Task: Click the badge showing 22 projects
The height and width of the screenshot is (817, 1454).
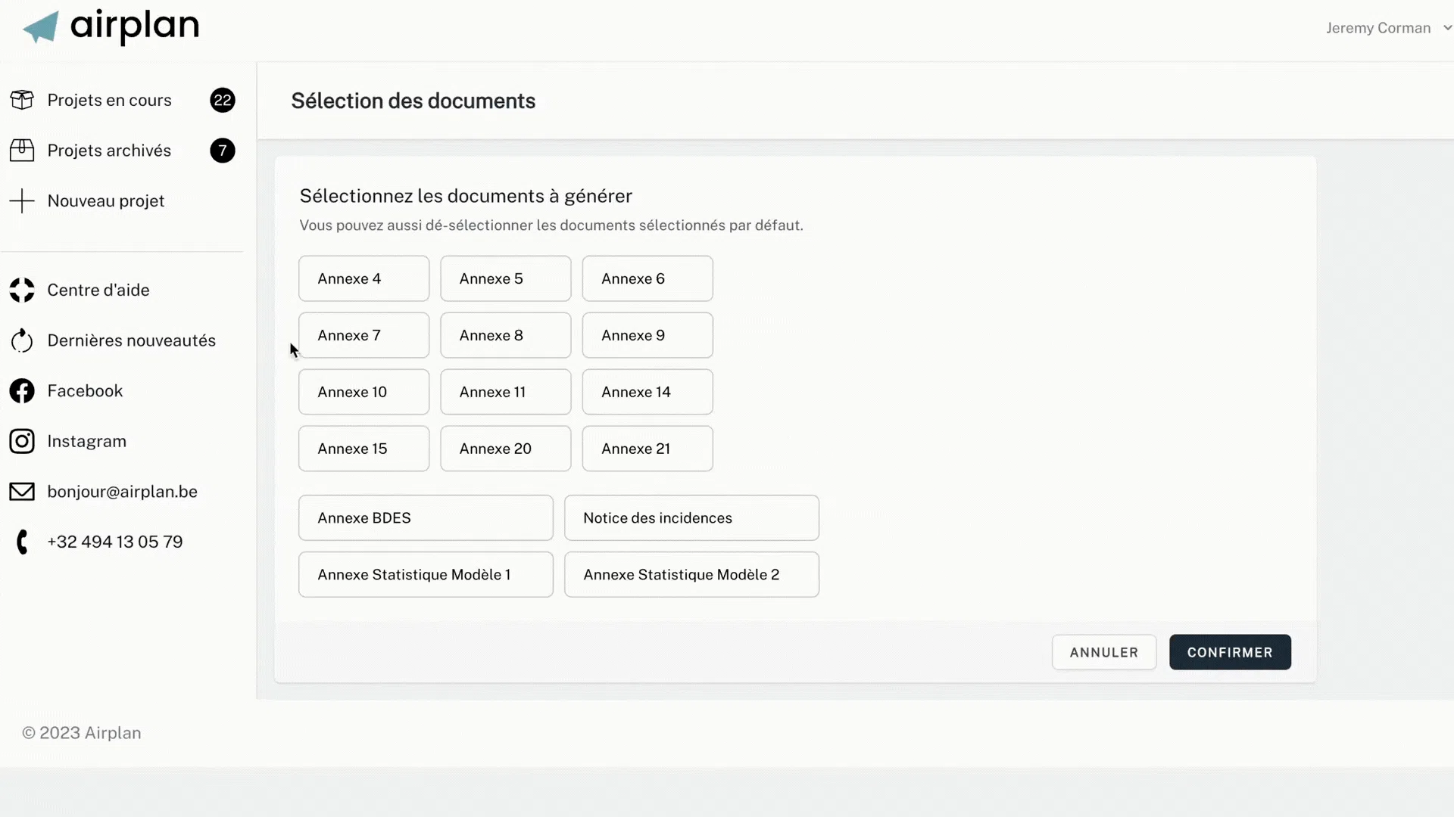Action: tap(223, 100)
